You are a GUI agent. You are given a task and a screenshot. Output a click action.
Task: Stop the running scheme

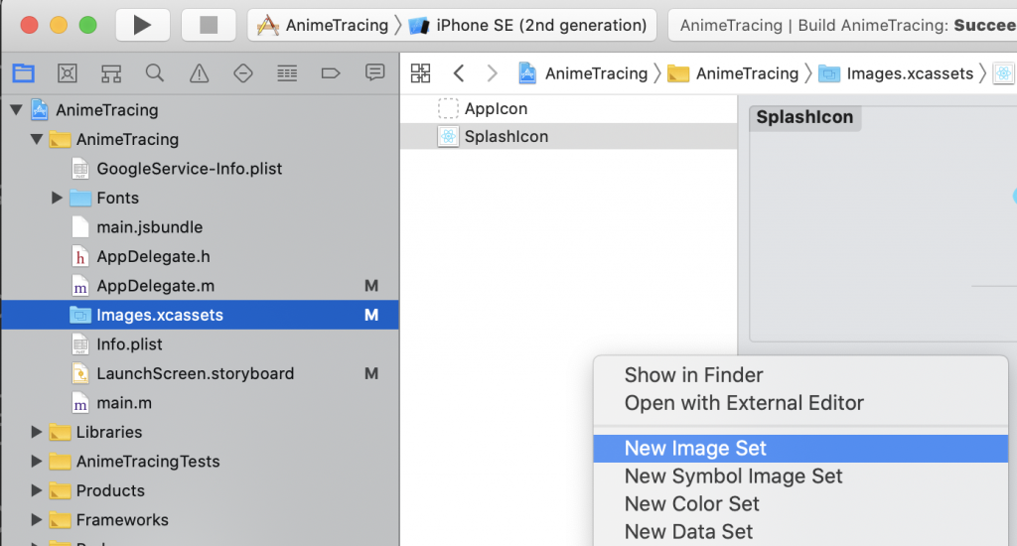209,25
